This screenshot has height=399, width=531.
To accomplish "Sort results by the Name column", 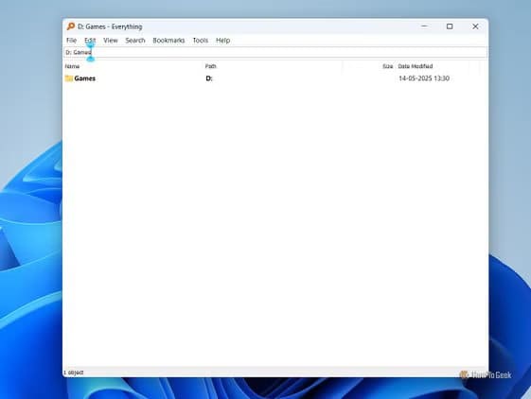I will pyautogui.click(x=72, y=66).
